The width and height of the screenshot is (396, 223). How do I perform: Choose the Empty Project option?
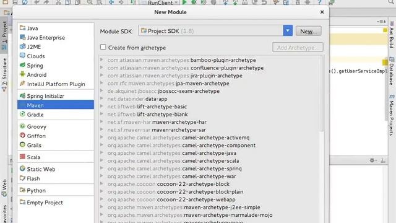pyautogui.click(x=56, y=203)
